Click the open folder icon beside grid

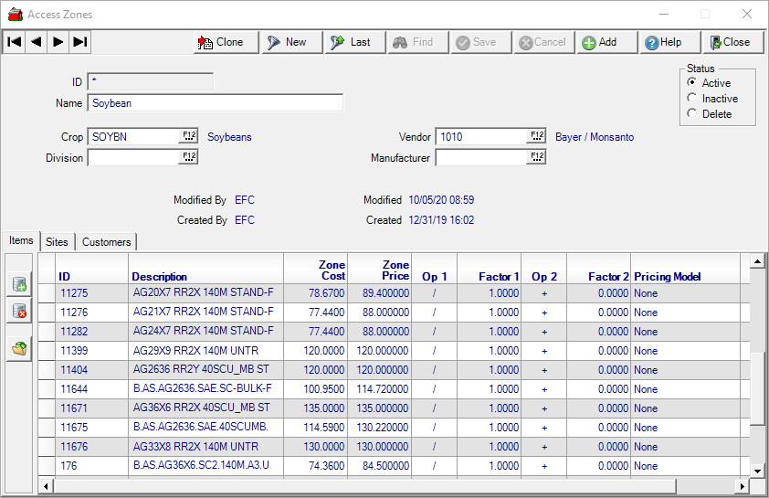pyautogui.click(x=19, y=347)
